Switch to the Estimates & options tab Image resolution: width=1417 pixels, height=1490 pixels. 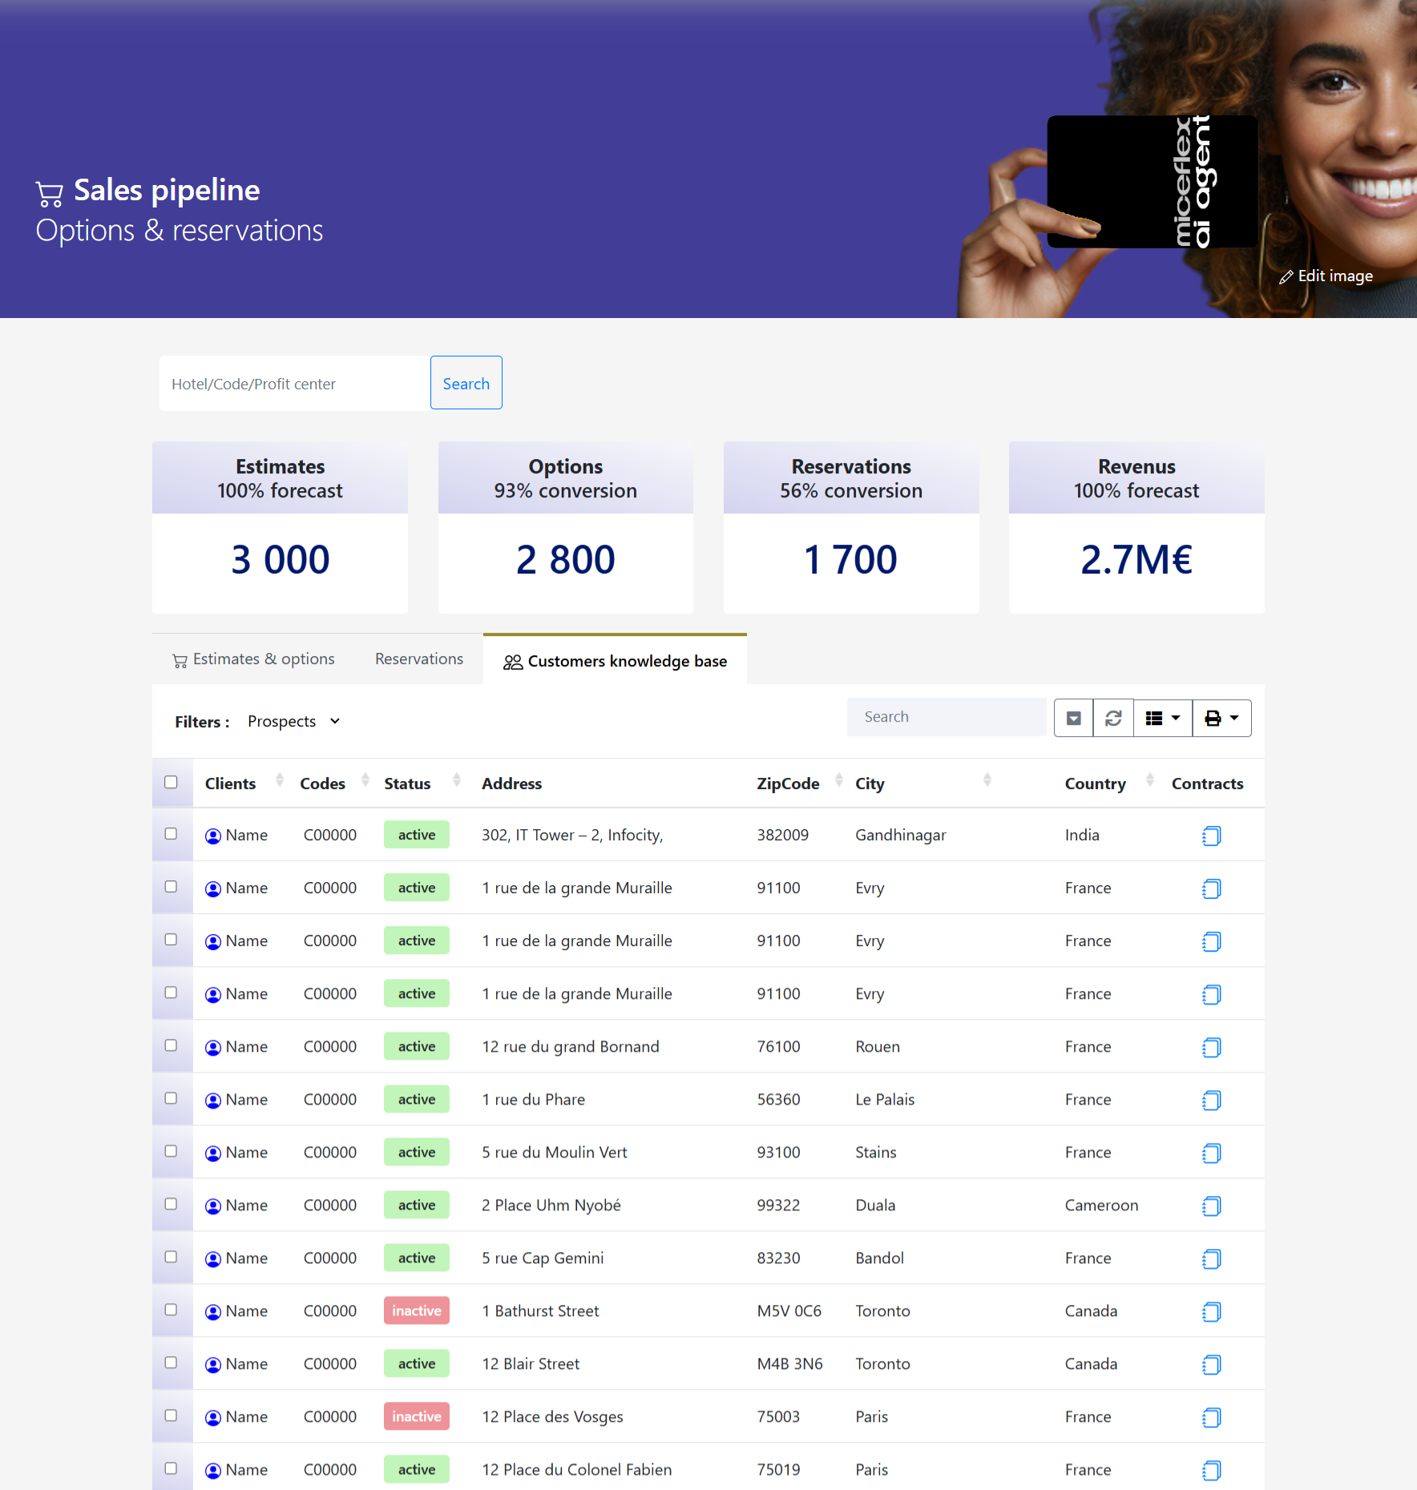tap(254, 659)
